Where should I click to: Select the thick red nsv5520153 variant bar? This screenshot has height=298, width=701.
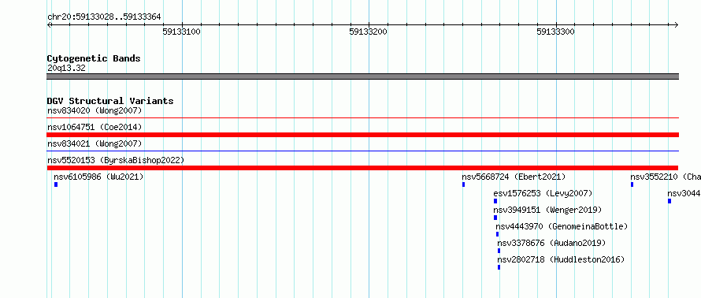pyautogui.click(x=362, y=168)
